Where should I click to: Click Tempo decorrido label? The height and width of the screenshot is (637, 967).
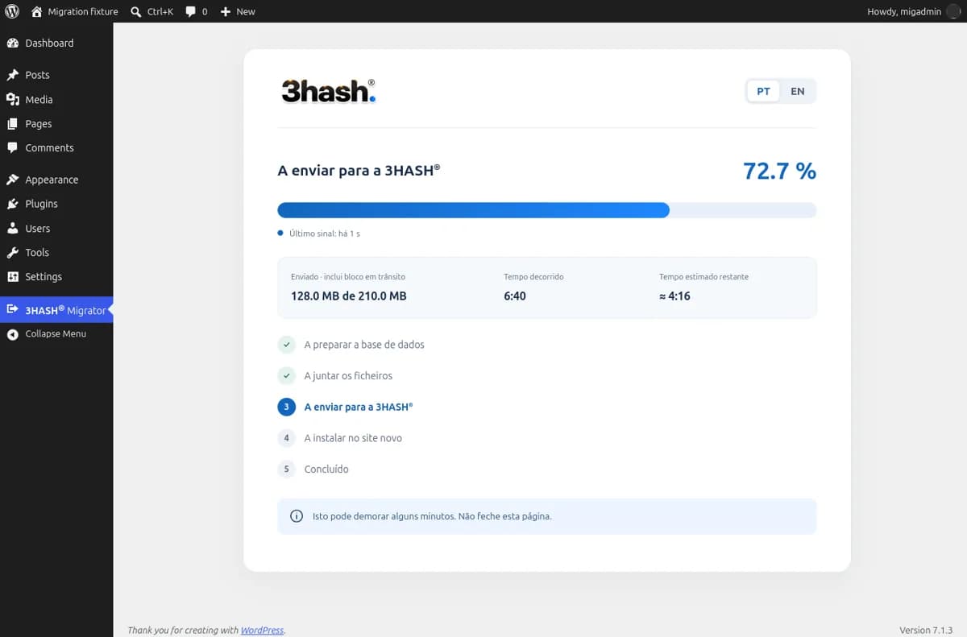pyautogui.click(x=533, y=277)
